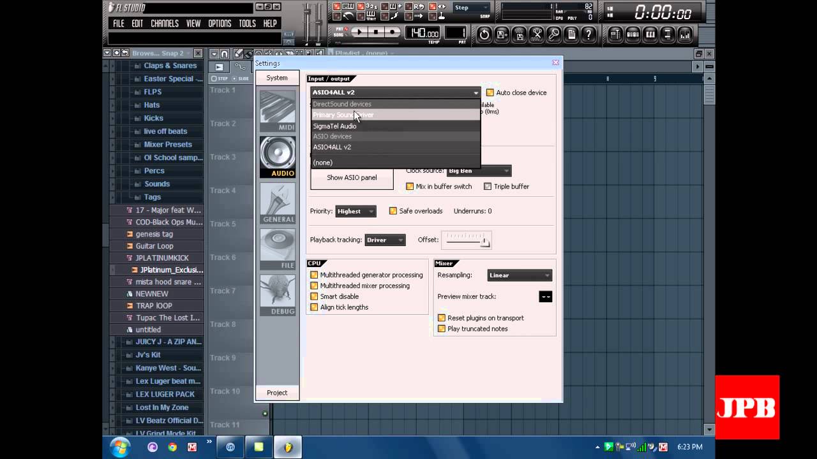Screen dimensions: 817x459
Task: Click the question mark help icon
Action: [588, 34]
